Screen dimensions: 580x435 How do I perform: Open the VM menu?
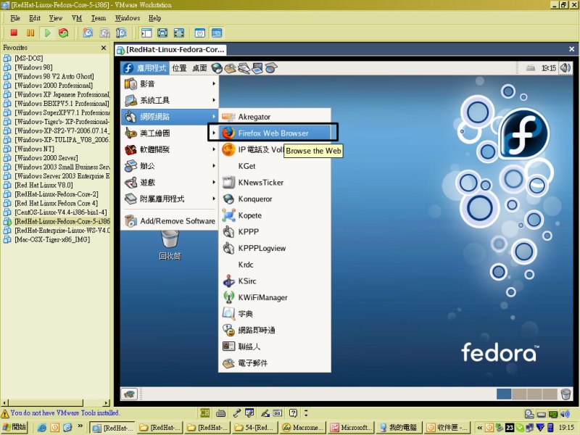click(77, 18)
